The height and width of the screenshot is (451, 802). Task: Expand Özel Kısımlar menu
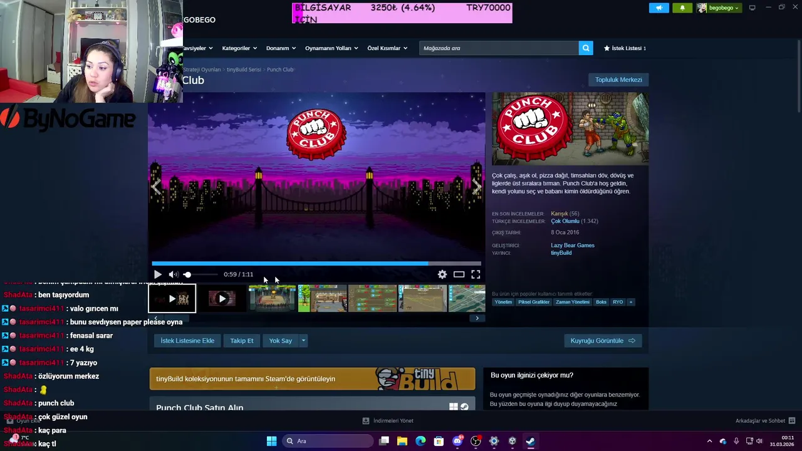point(387,48)
